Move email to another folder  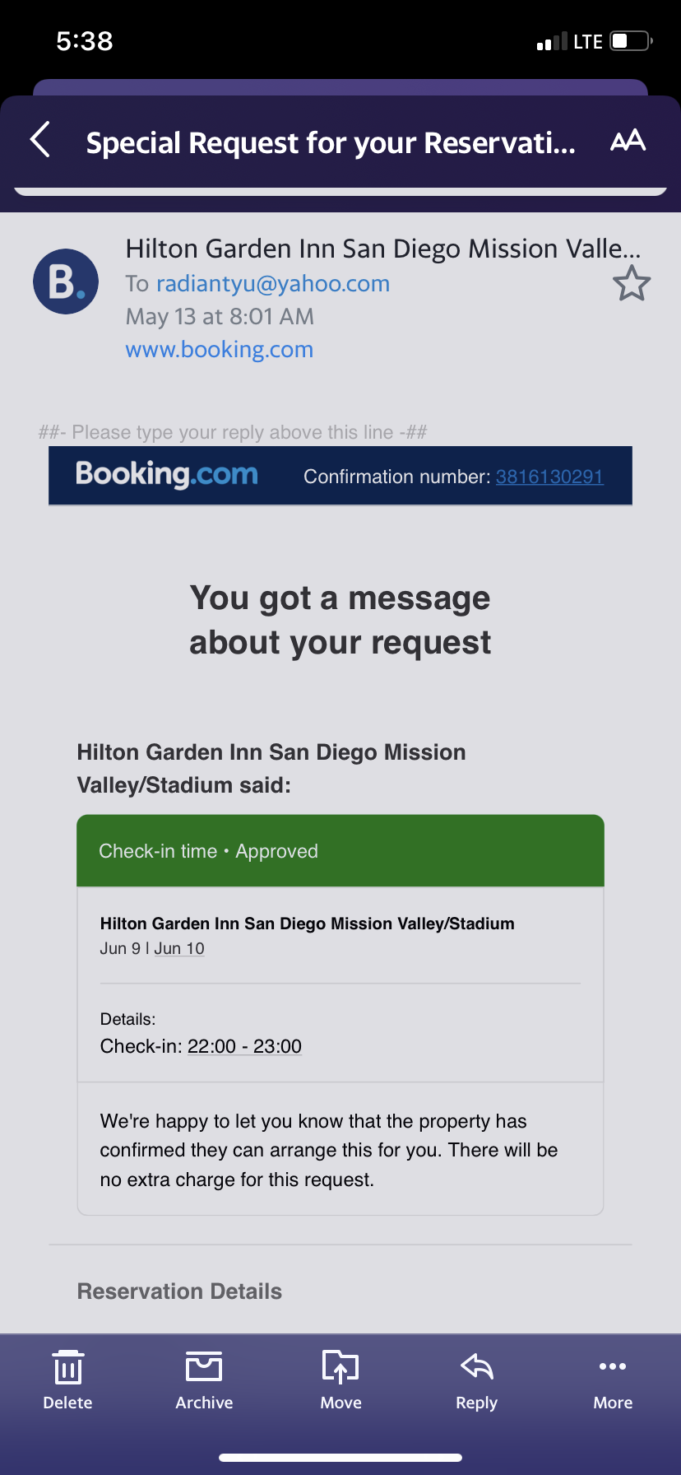tap(340, 1380)
